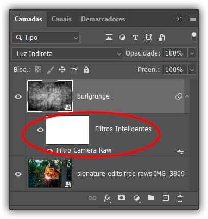Open the Preen. fill slider dropdown arrow
Viewport: 208px width, 219px height.
point(192,70)
